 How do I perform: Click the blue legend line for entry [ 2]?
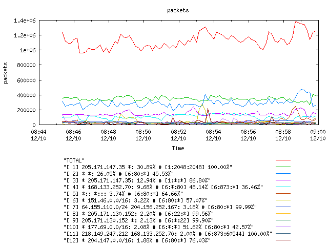pos(283,174)
